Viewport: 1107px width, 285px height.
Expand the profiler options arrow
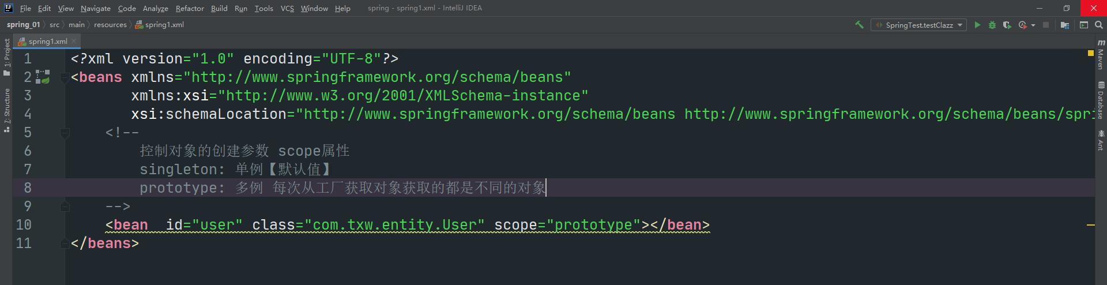1033,25
